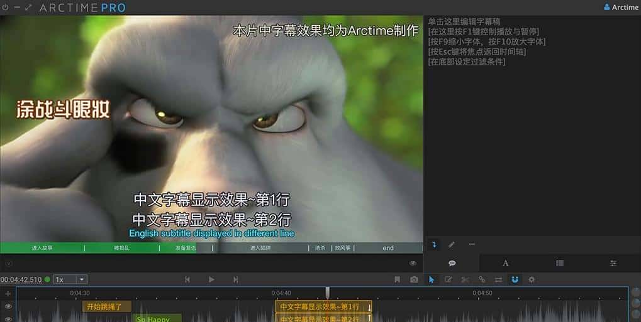This screenshot has height=322, width=641.
Task: Expand the chevron circle below video
Action: 9,263
